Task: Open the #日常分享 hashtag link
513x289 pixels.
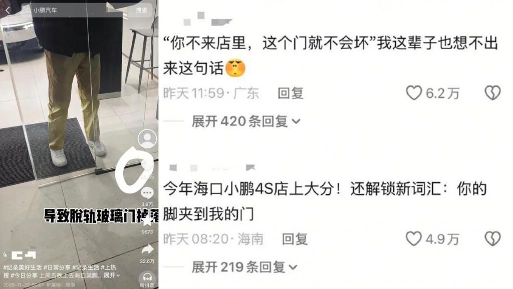Action: [57, 267]
